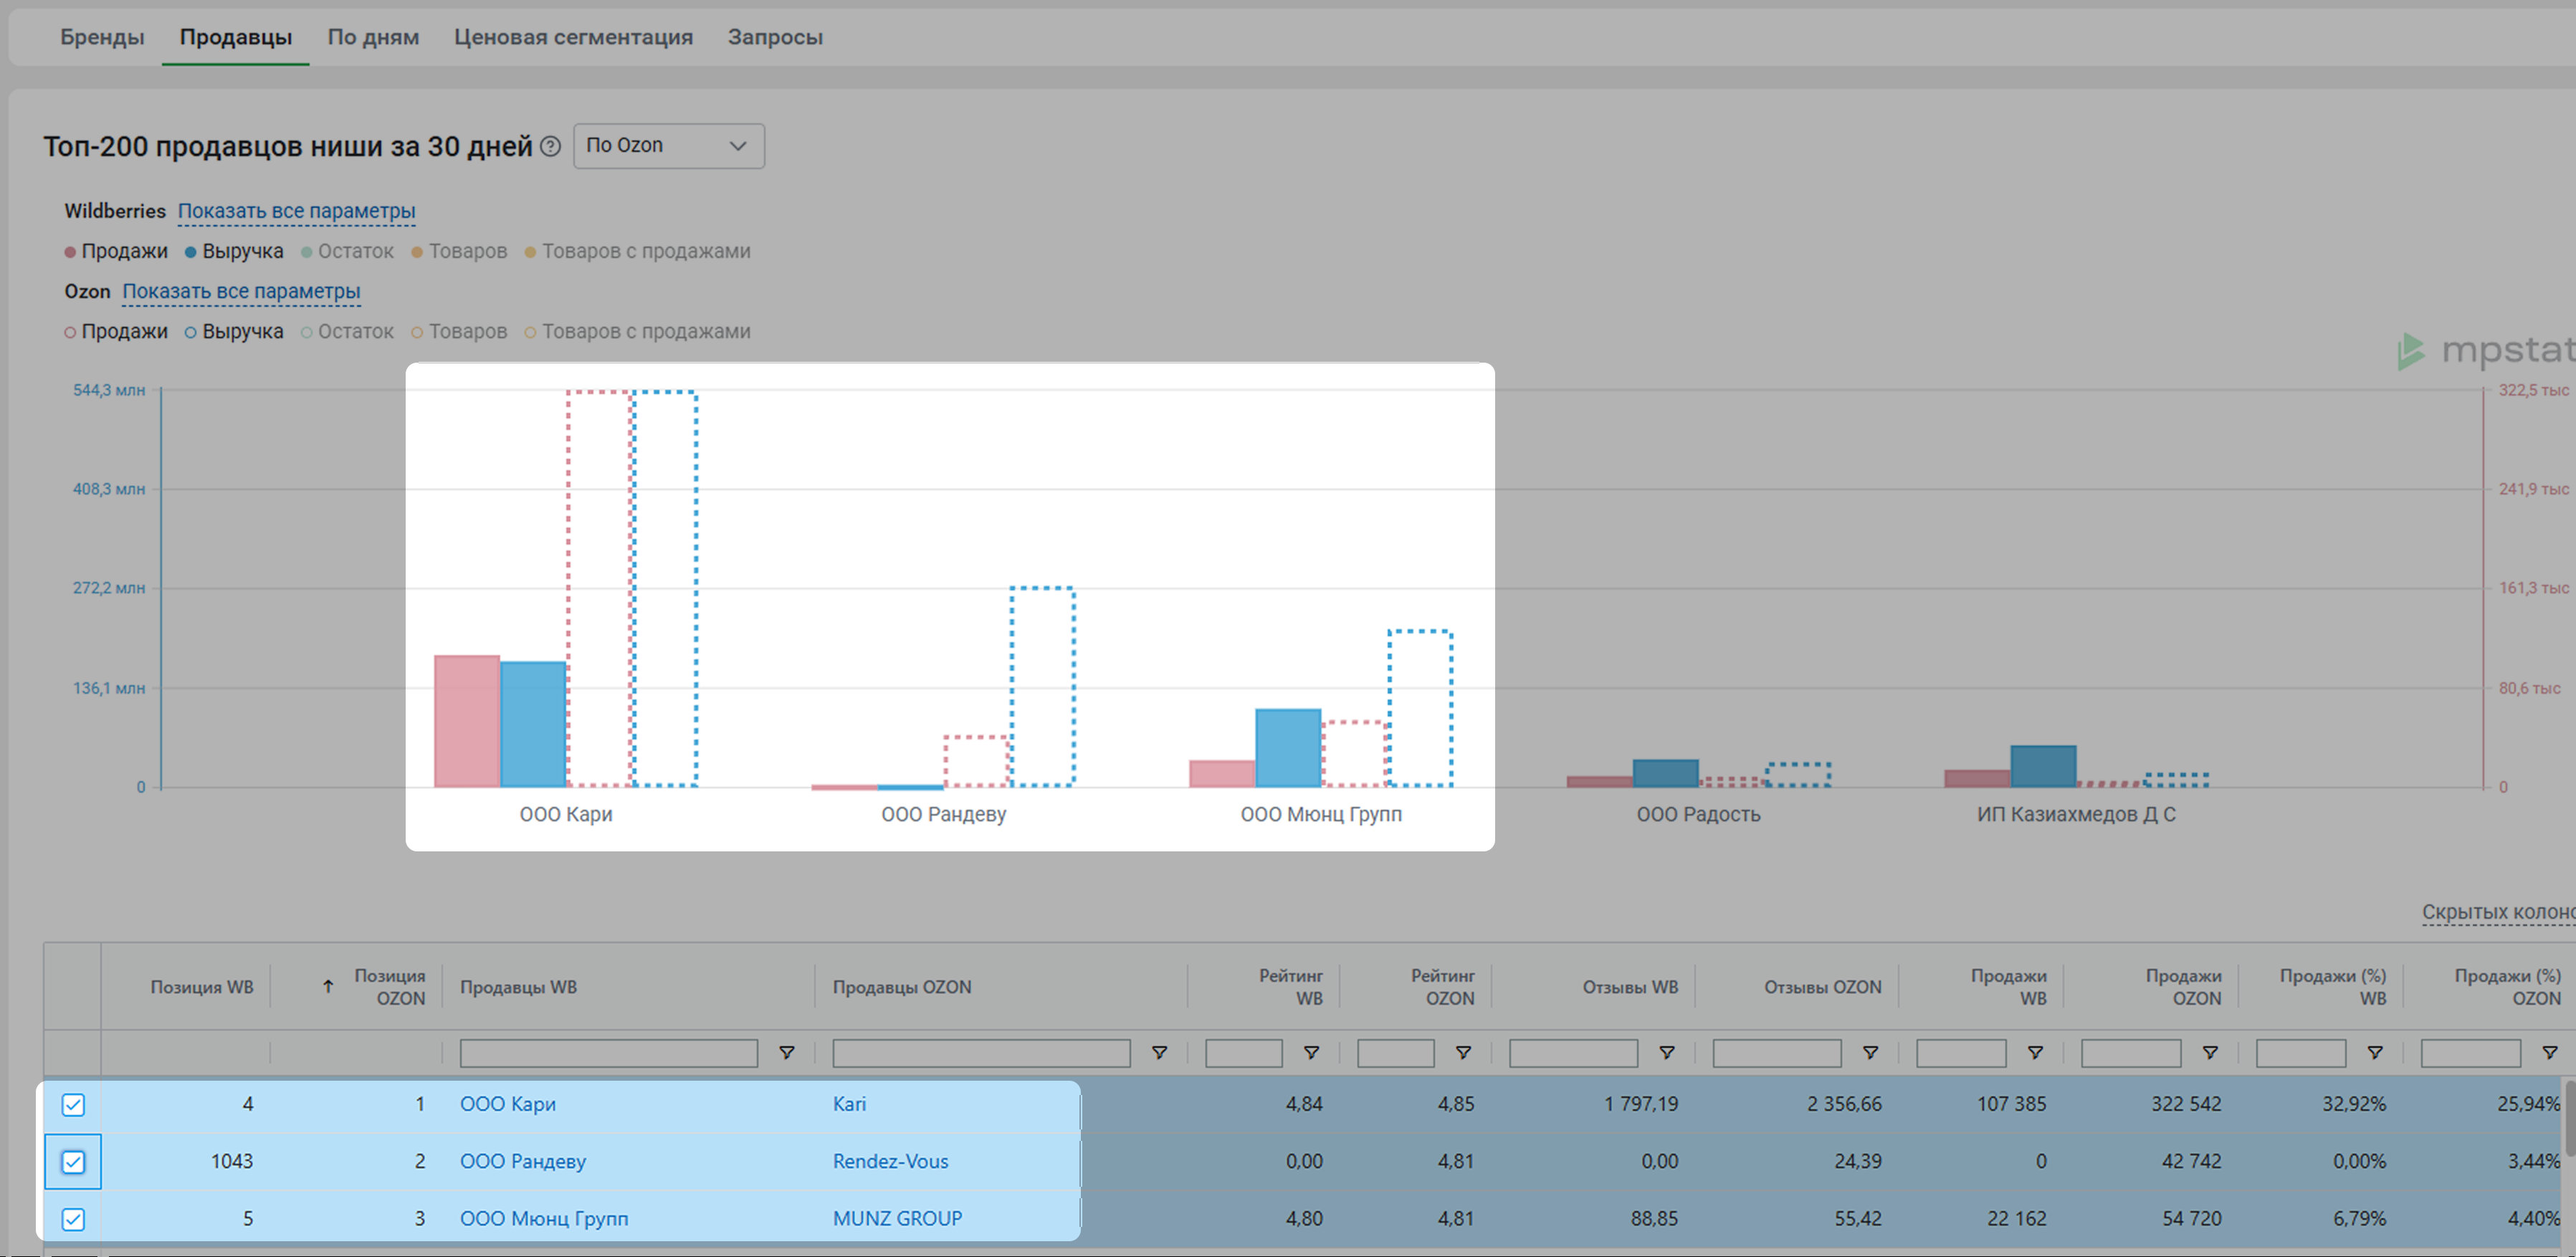Toggle Ozon Товаров с продажами legend series

point(638,331)
